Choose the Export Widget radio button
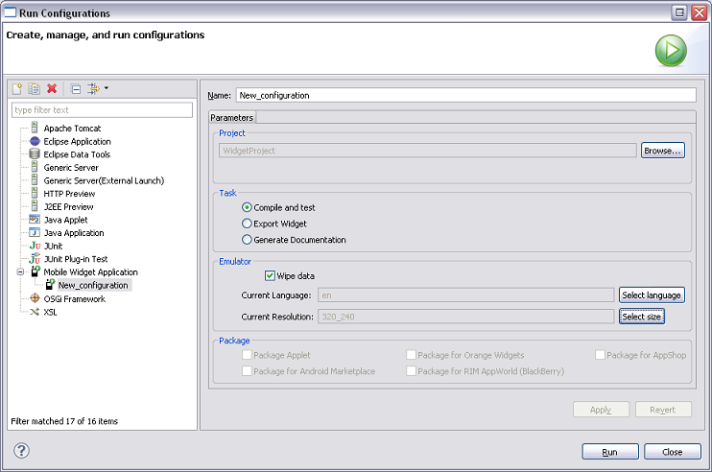The width and height of the screenshot is (712, 472). (x=248, y=224)
